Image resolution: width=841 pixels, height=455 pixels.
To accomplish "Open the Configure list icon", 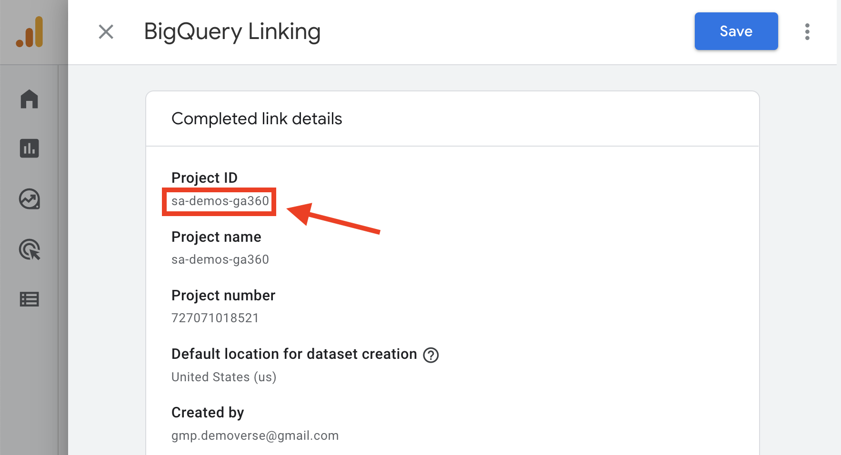I will pos(29,299).
